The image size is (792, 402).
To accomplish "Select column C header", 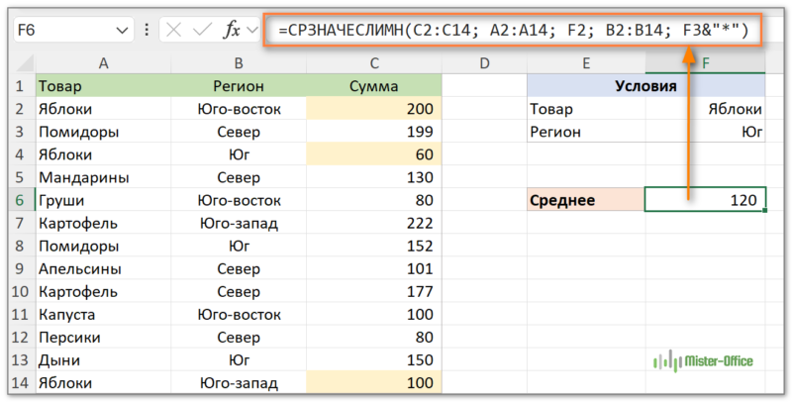I will click(x=374, y=63).
